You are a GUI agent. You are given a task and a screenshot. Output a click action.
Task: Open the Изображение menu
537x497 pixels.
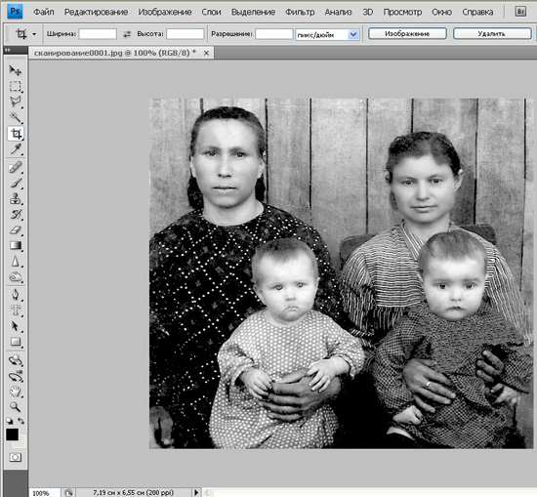[x=165, y=12]
